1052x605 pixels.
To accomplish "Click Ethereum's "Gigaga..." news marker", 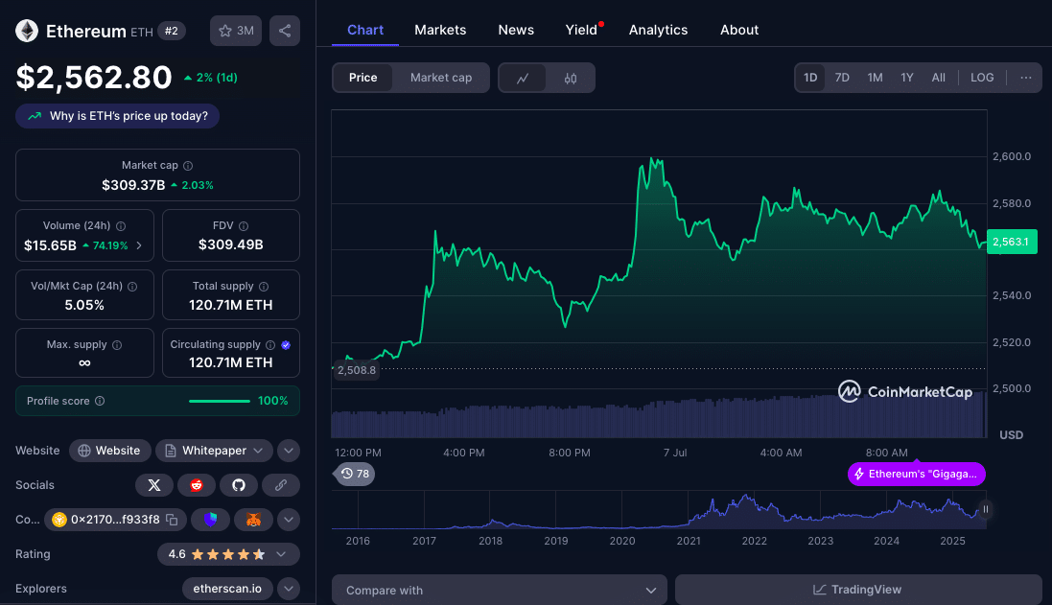I will [x=917, y=475].
